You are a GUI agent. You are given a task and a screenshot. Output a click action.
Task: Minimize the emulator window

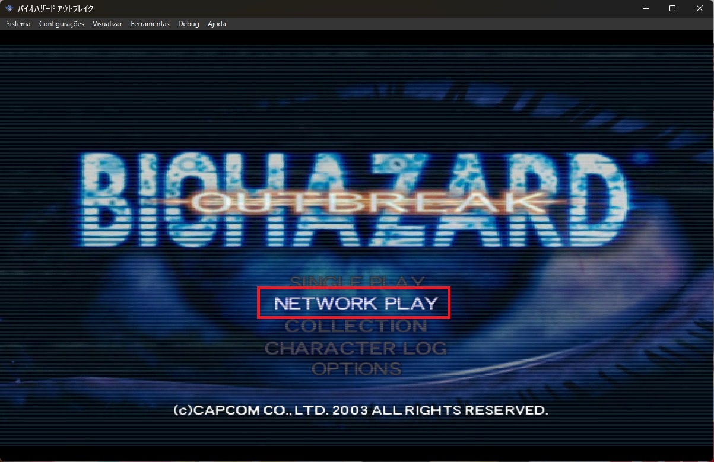(645, 8)
